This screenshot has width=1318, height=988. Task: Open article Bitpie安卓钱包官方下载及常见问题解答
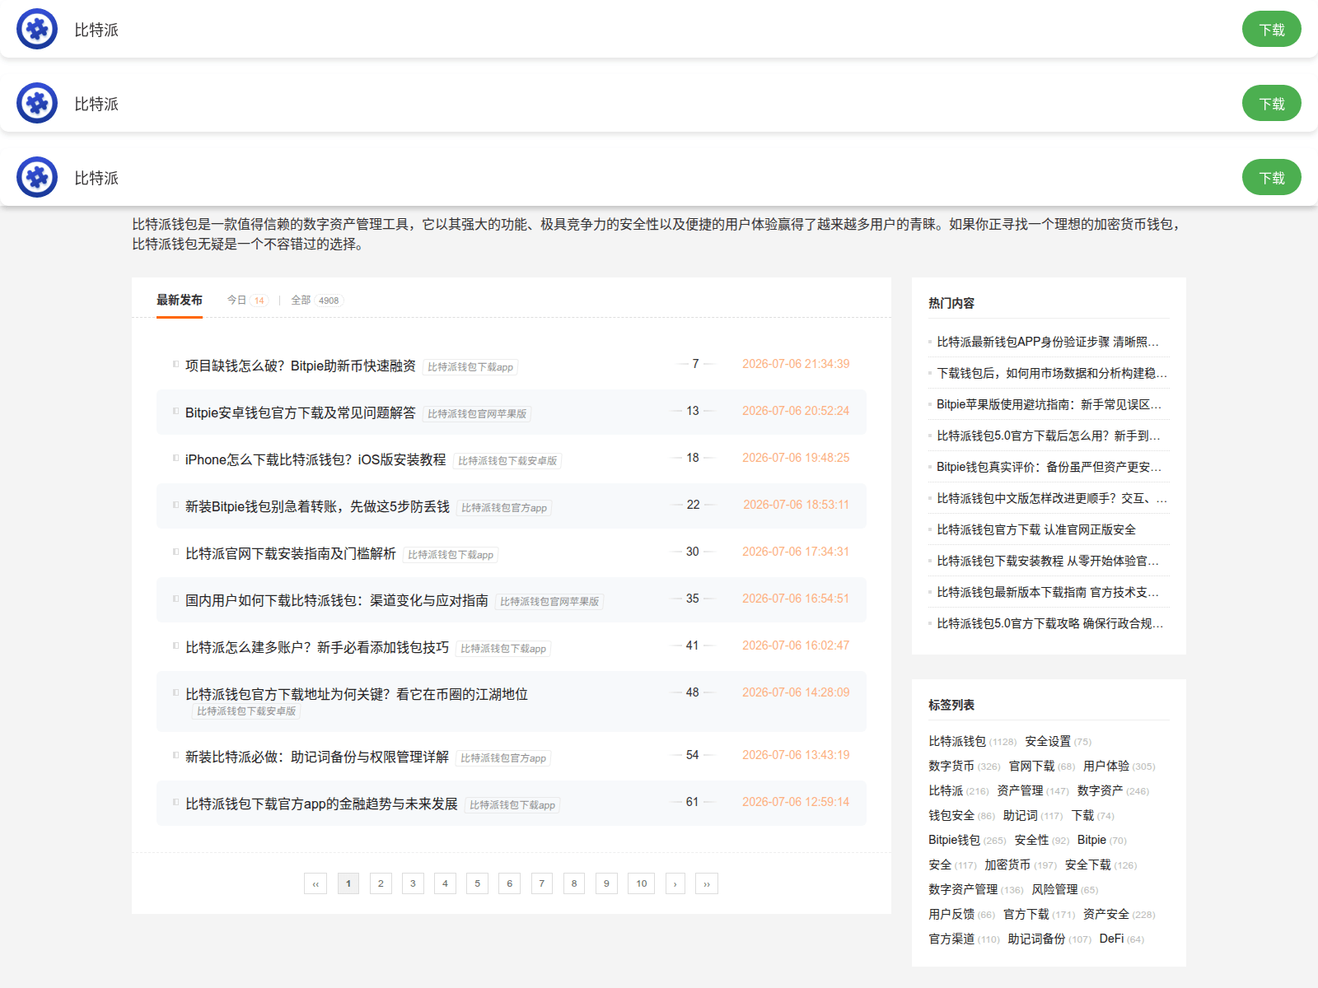click(301, 412)
